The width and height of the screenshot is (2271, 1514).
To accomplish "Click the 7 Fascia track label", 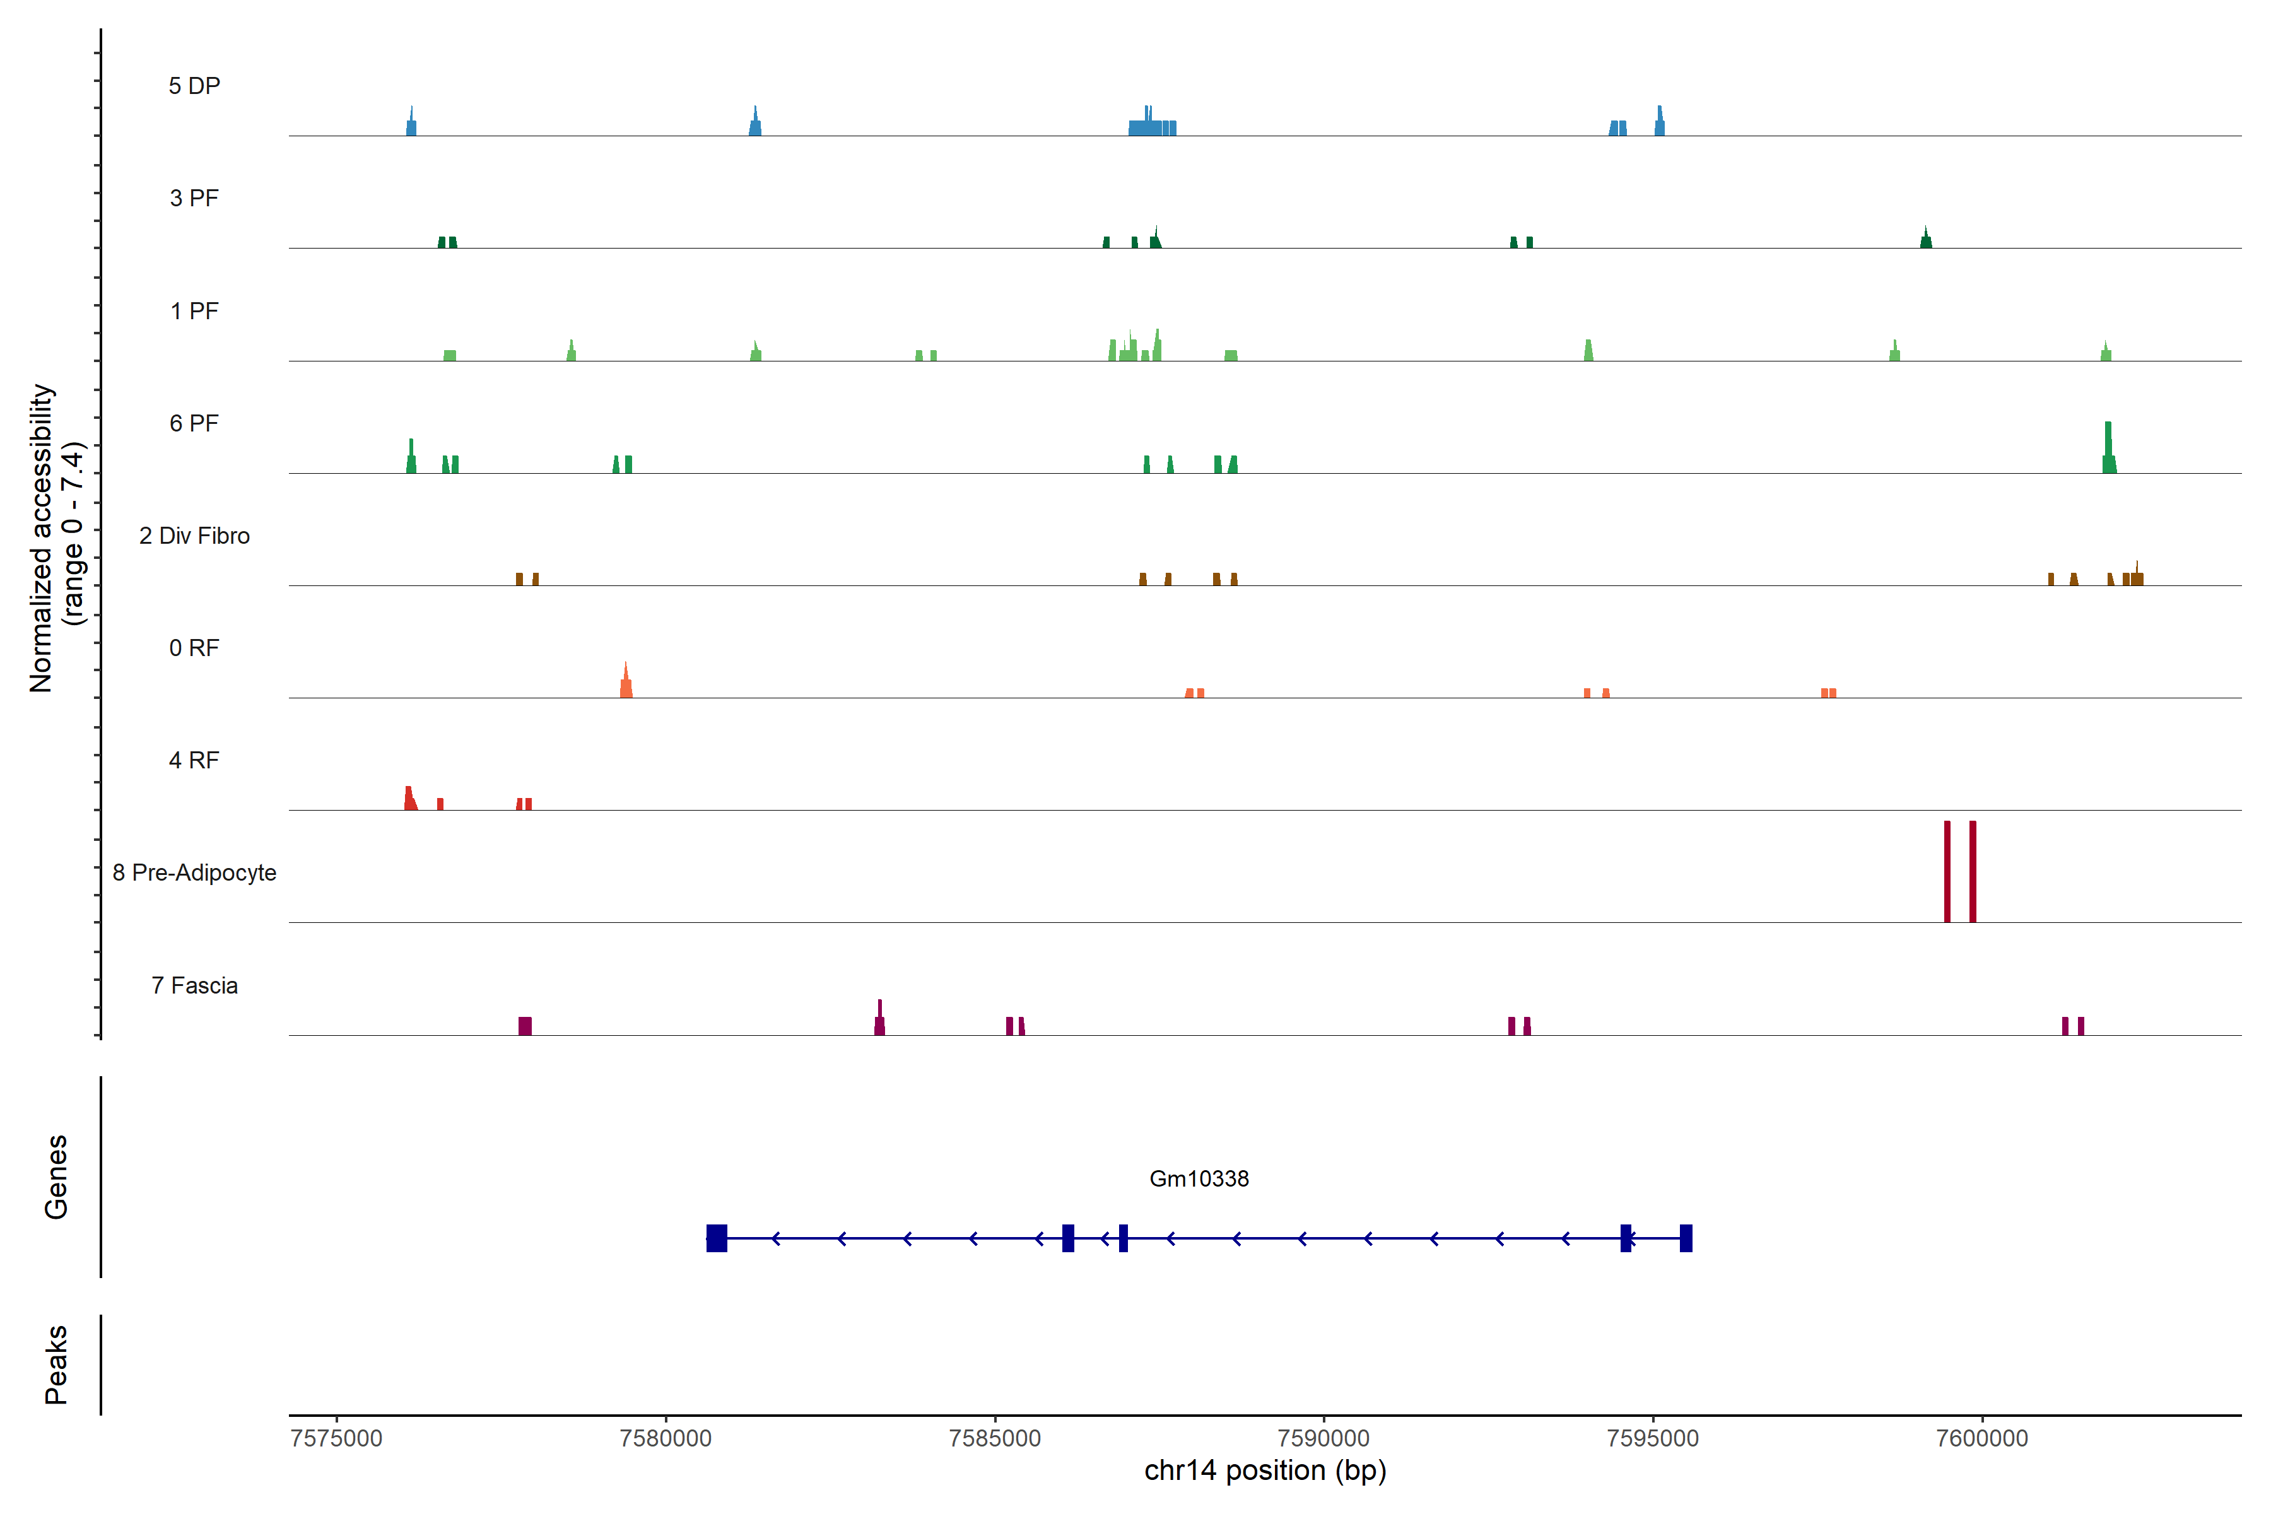I will (194, 985).
